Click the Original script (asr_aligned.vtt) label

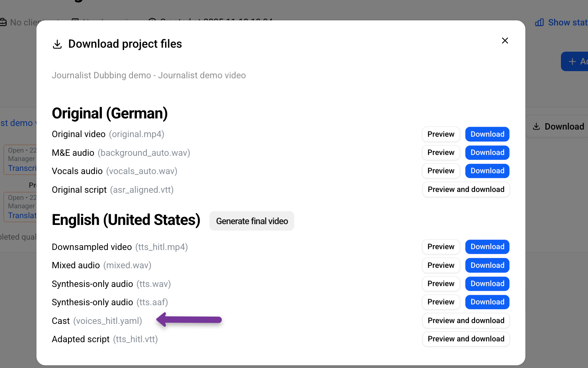point(113,190)
